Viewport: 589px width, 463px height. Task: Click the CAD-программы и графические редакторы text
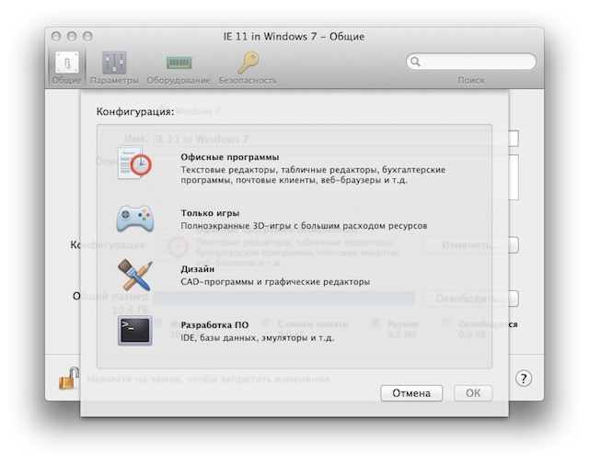[275, 281]
